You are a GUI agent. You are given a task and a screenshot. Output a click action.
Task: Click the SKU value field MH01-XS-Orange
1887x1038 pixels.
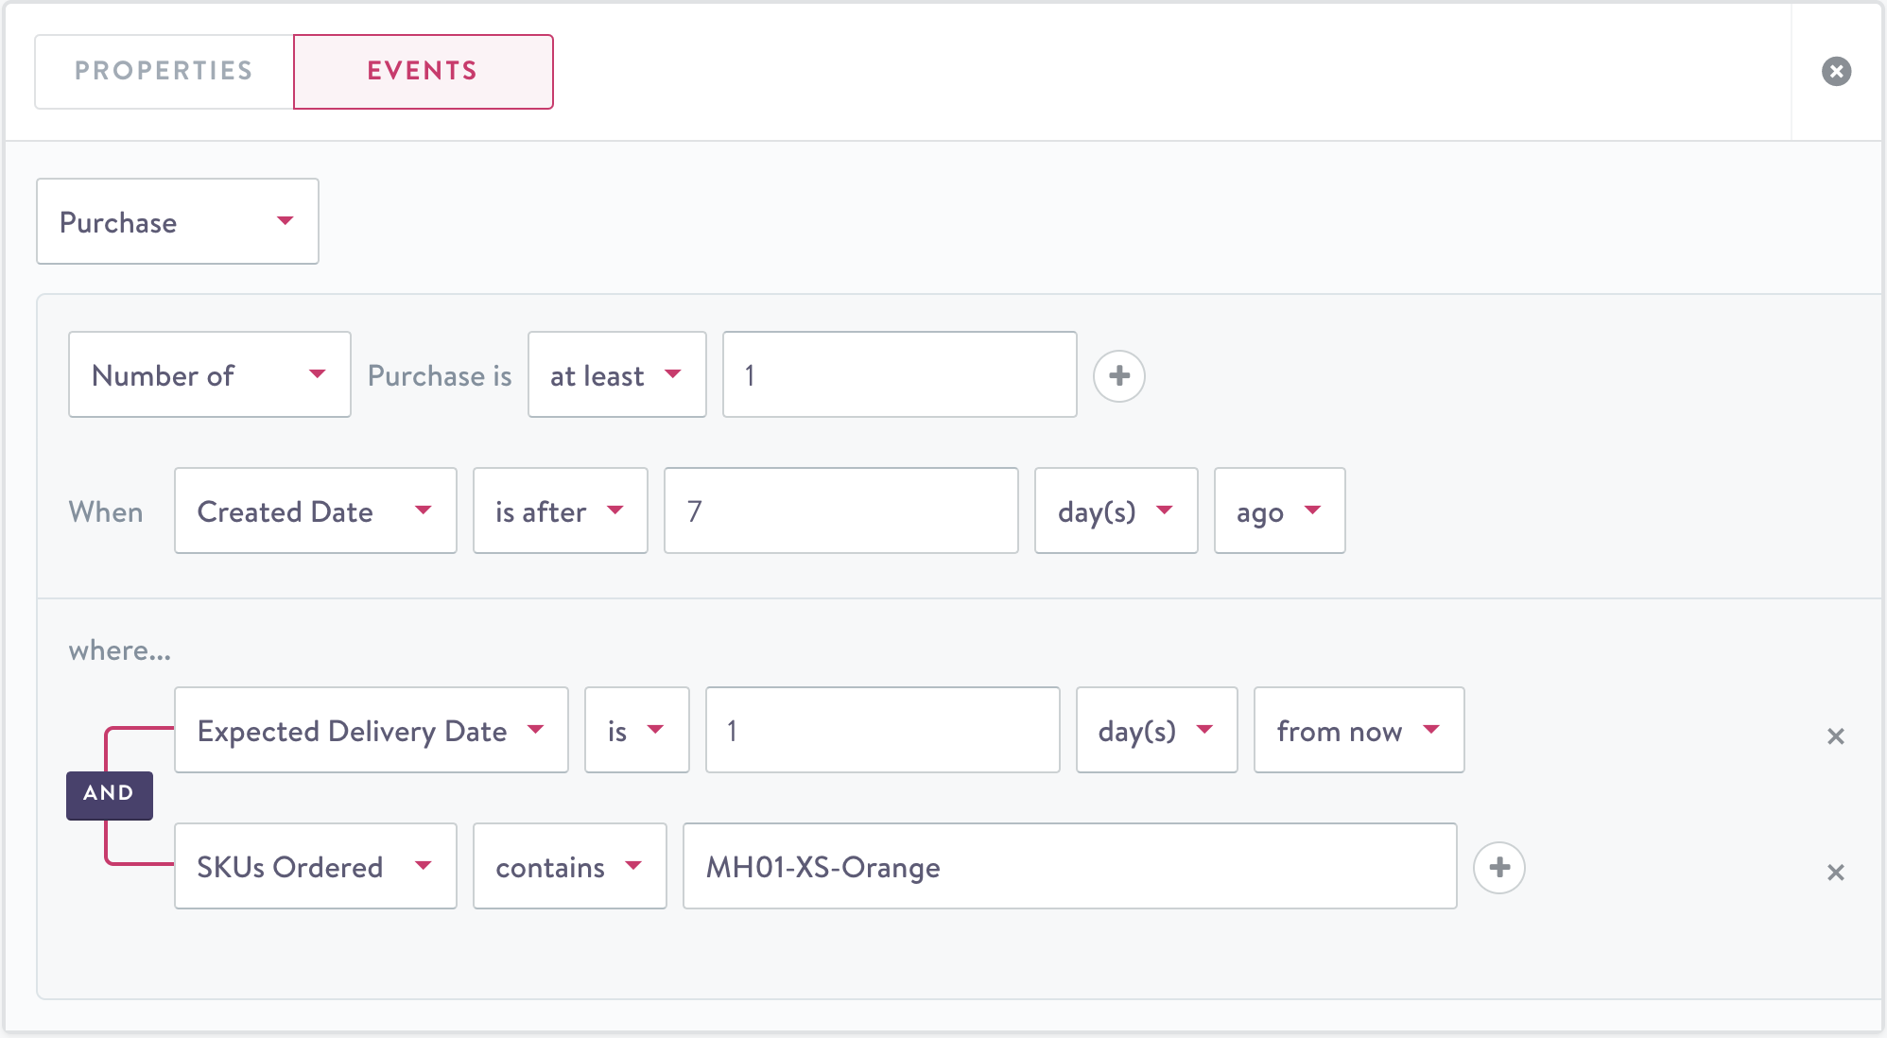click(x=1068, y=867)
